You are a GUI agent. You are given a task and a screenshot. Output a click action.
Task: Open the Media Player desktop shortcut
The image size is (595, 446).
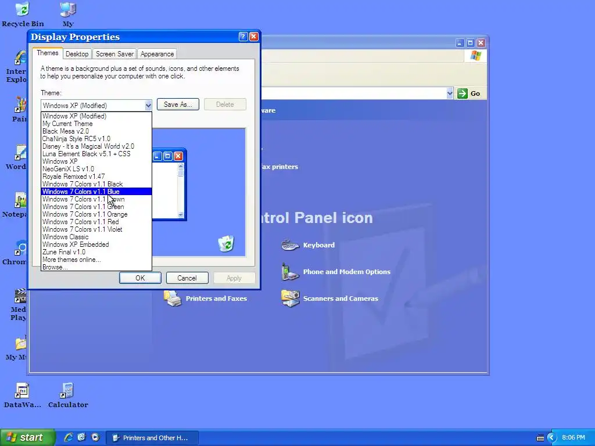click(18, 304)
